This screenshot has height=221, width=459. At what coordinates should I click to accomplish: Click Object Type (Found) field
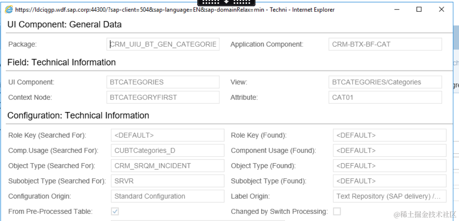(x=389, y=166)
